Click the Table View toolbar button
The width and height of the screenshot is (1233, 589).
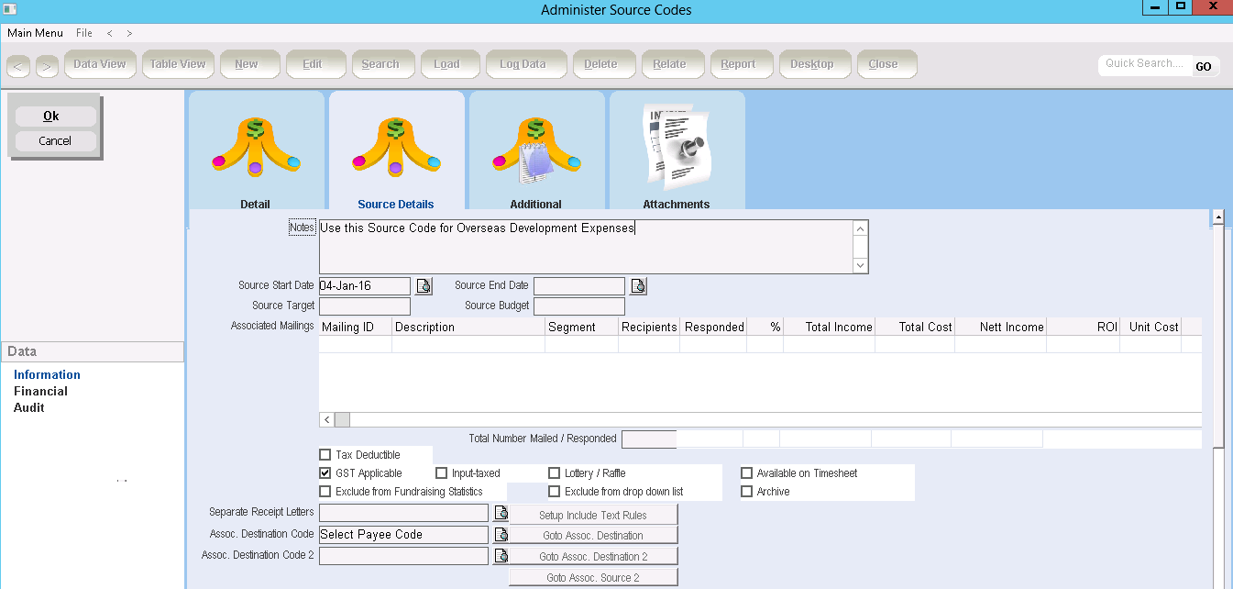coord(178,64)
